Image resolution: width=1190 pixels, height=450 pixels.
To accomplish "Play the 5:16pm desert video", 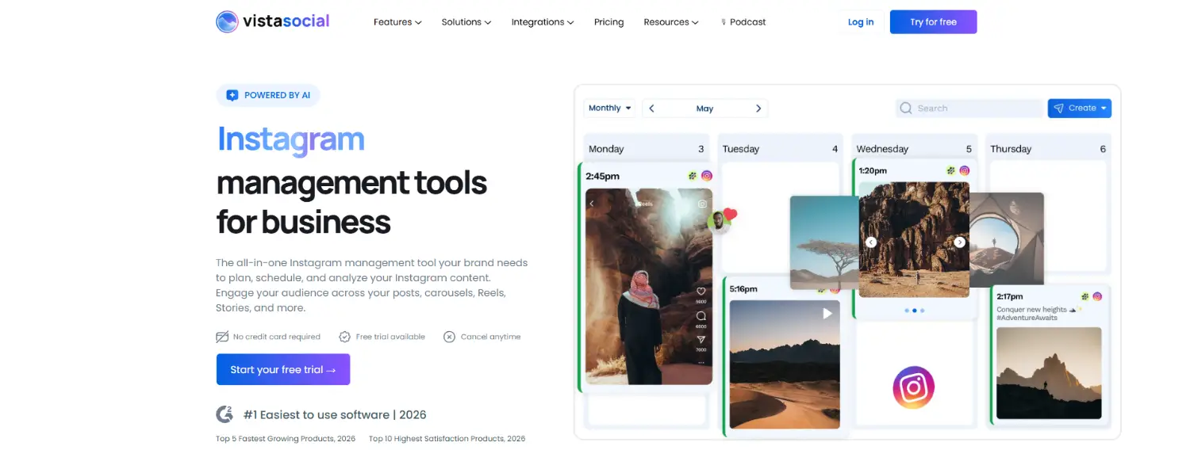I will click(827, 314).
